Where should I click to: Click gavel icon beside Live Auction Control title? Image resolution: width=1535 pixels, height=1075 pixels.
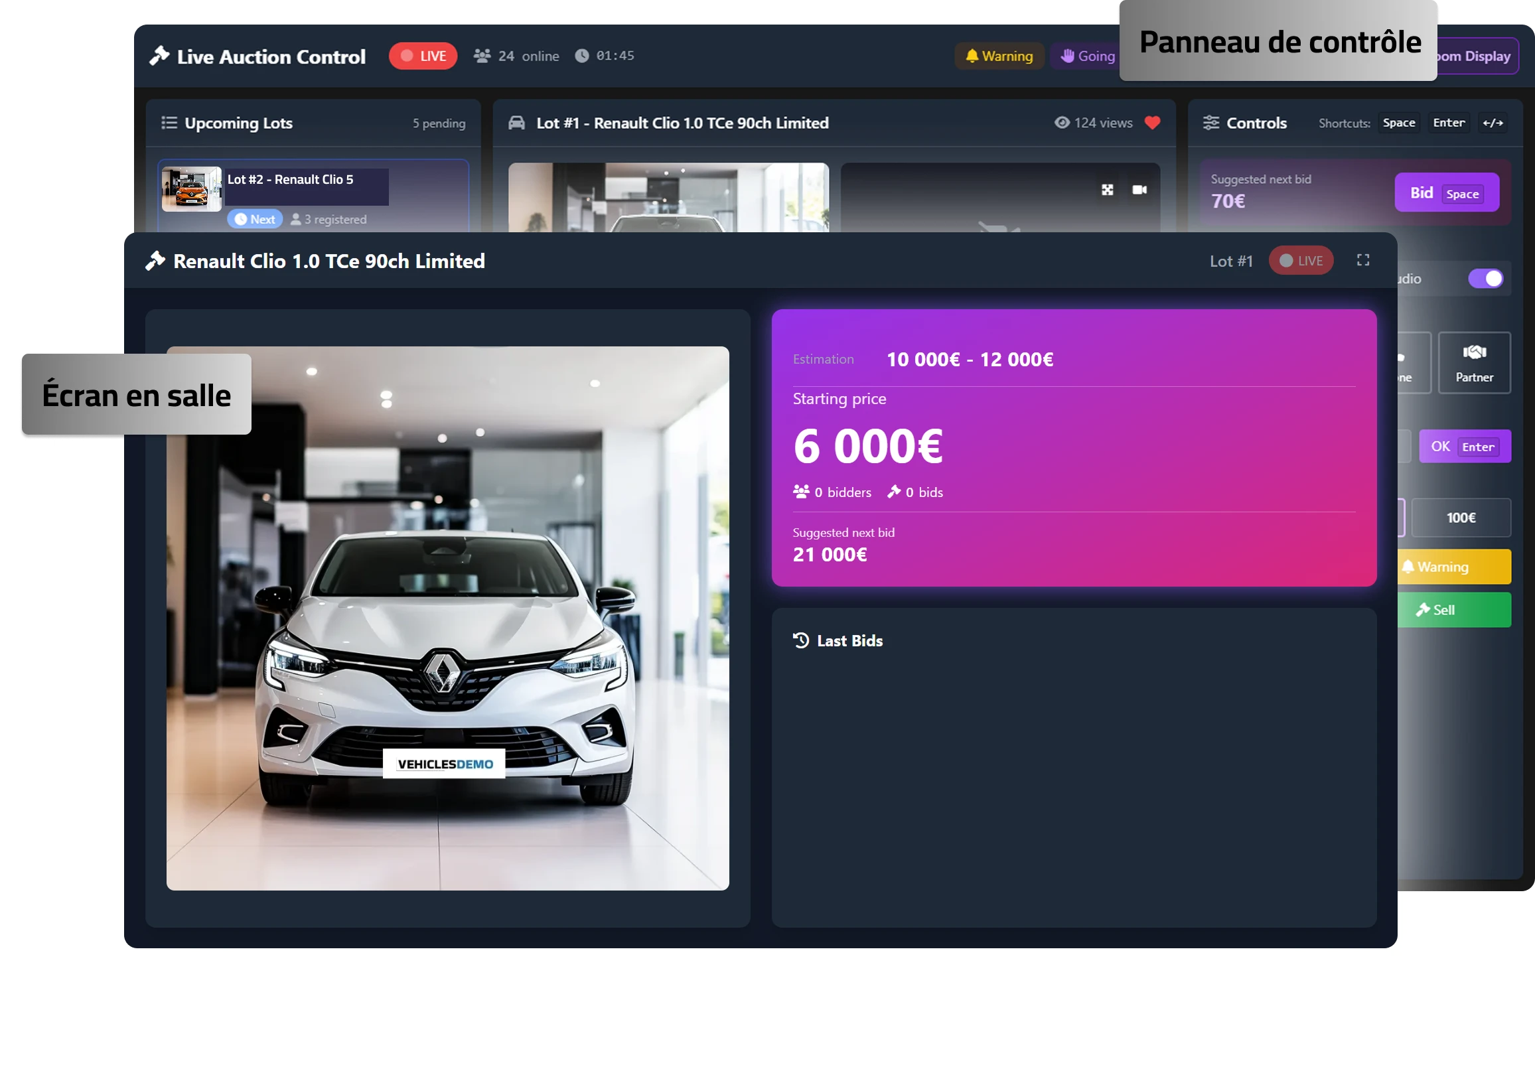point(159,56)
